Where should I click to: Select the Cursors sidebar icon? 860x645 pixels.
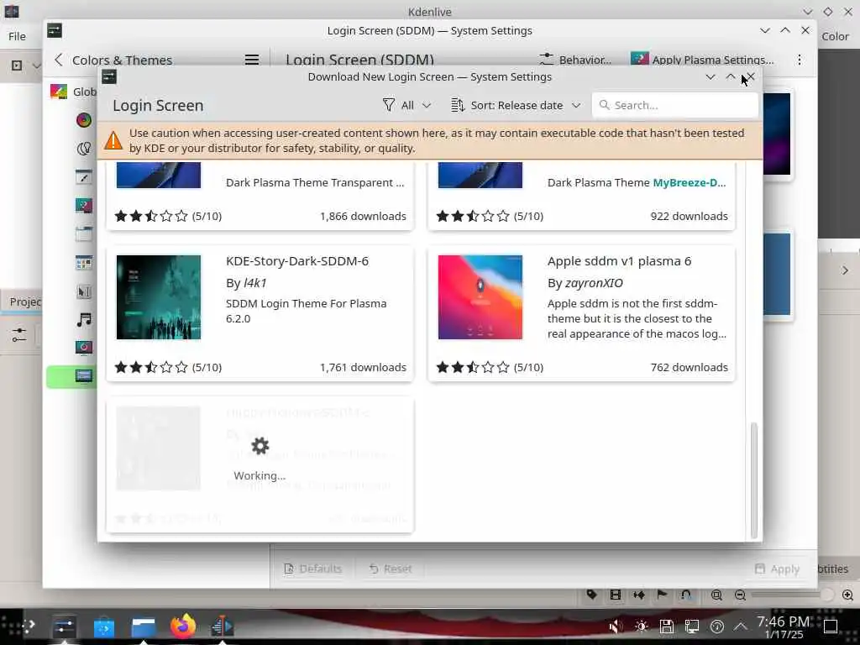pyautogui.click(x=83, y=291)
